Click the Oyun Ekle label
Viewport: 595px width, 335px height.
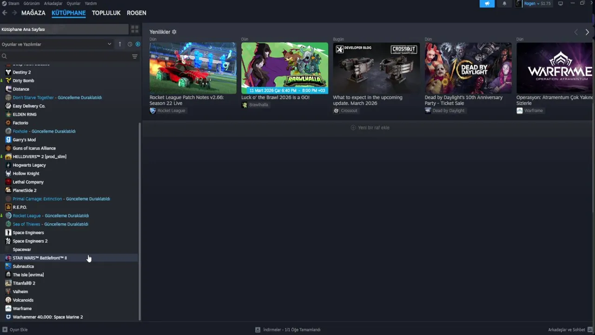(x=19, y=329)
